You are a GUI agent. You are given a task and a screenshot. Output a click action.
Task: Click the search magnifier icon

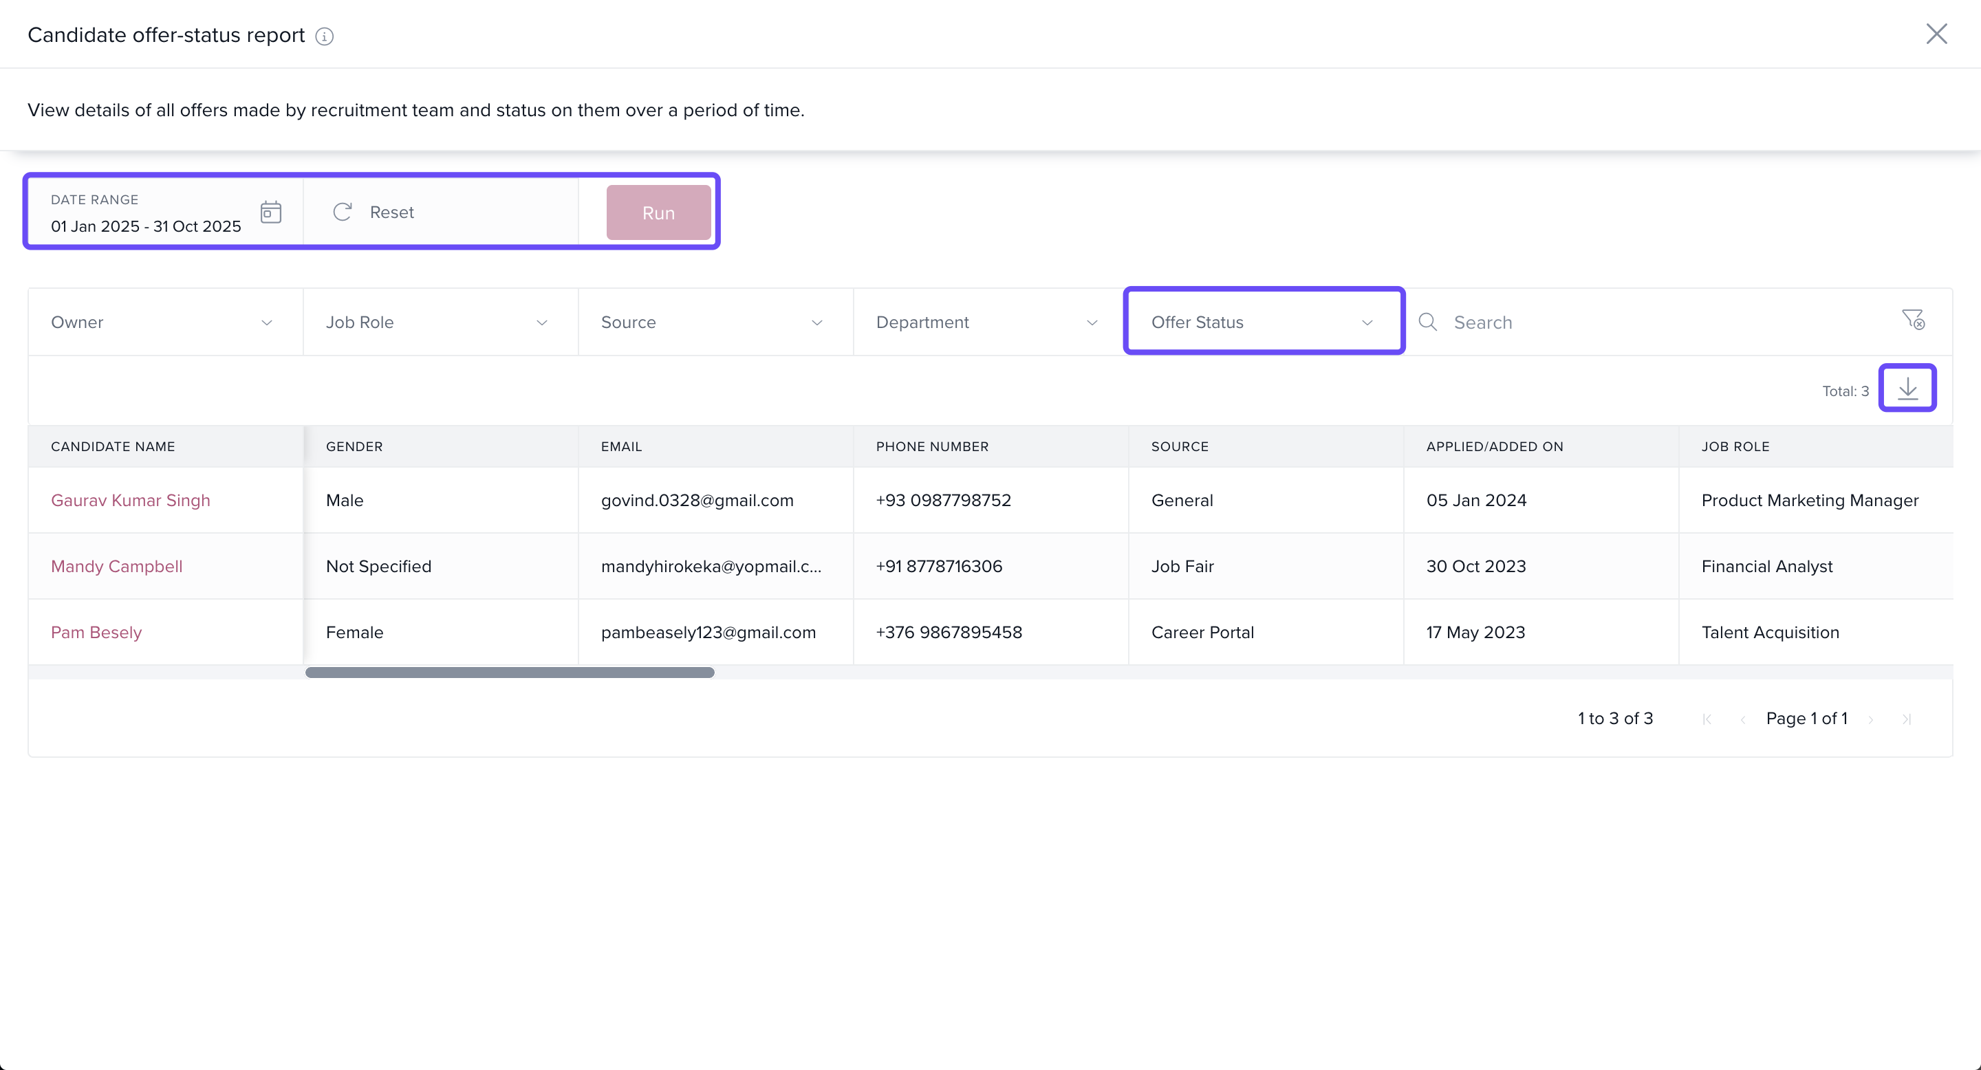tap(1428, 322)
